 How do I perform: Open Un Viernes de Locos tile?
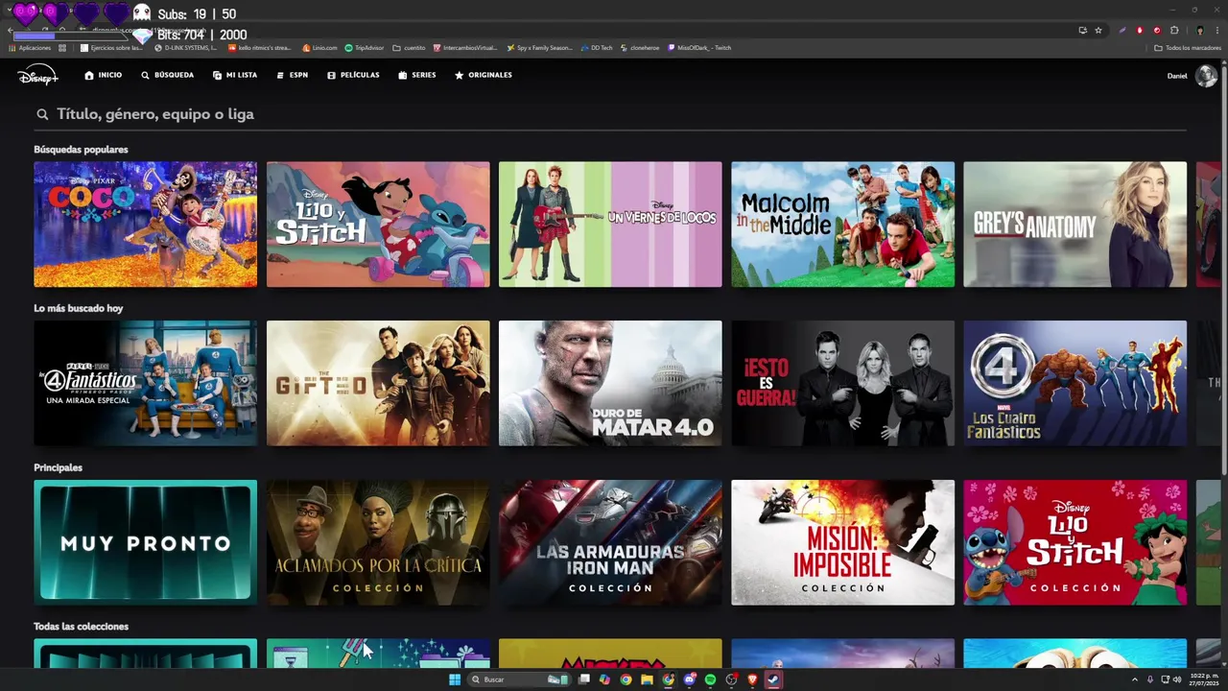click(x=610, y=224)
